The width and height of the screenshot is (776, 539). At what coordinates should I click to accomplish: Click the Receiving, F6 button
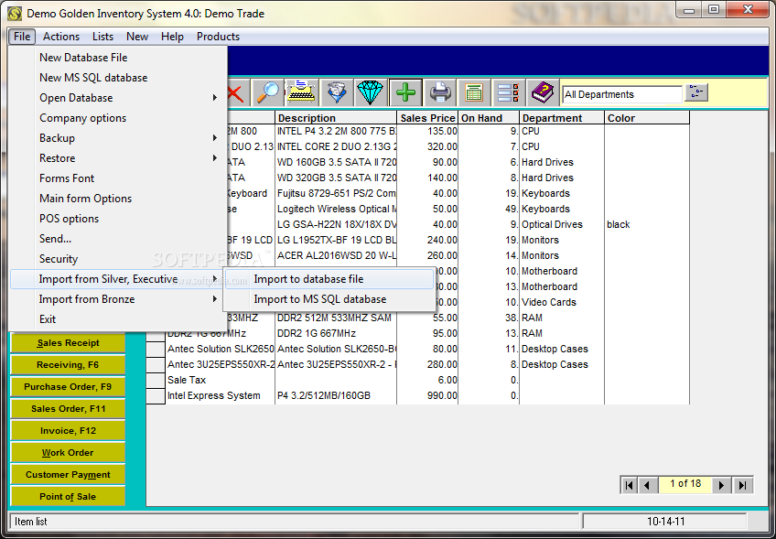68,365
